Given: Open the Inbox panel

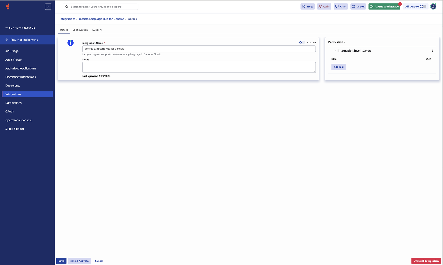Looking at the screenshot, I should click(x=358, y=7).
